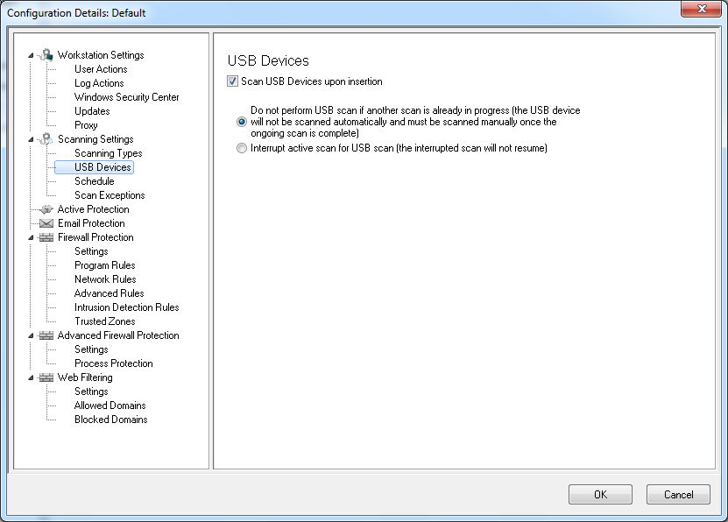The height and width of the screenshot is (522, 728).
Task: Select Process Protection in the tree
Action: [x=113, y=363]
